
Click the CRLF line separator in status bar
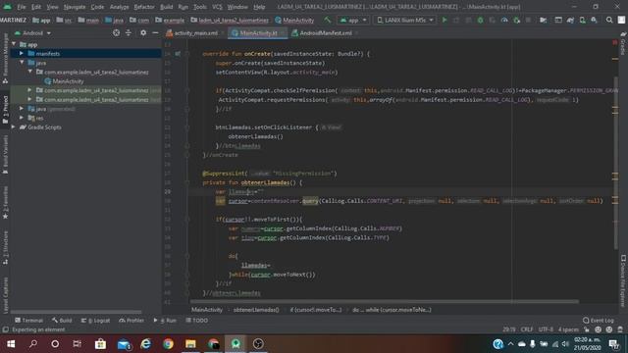[x=527, y=329]
